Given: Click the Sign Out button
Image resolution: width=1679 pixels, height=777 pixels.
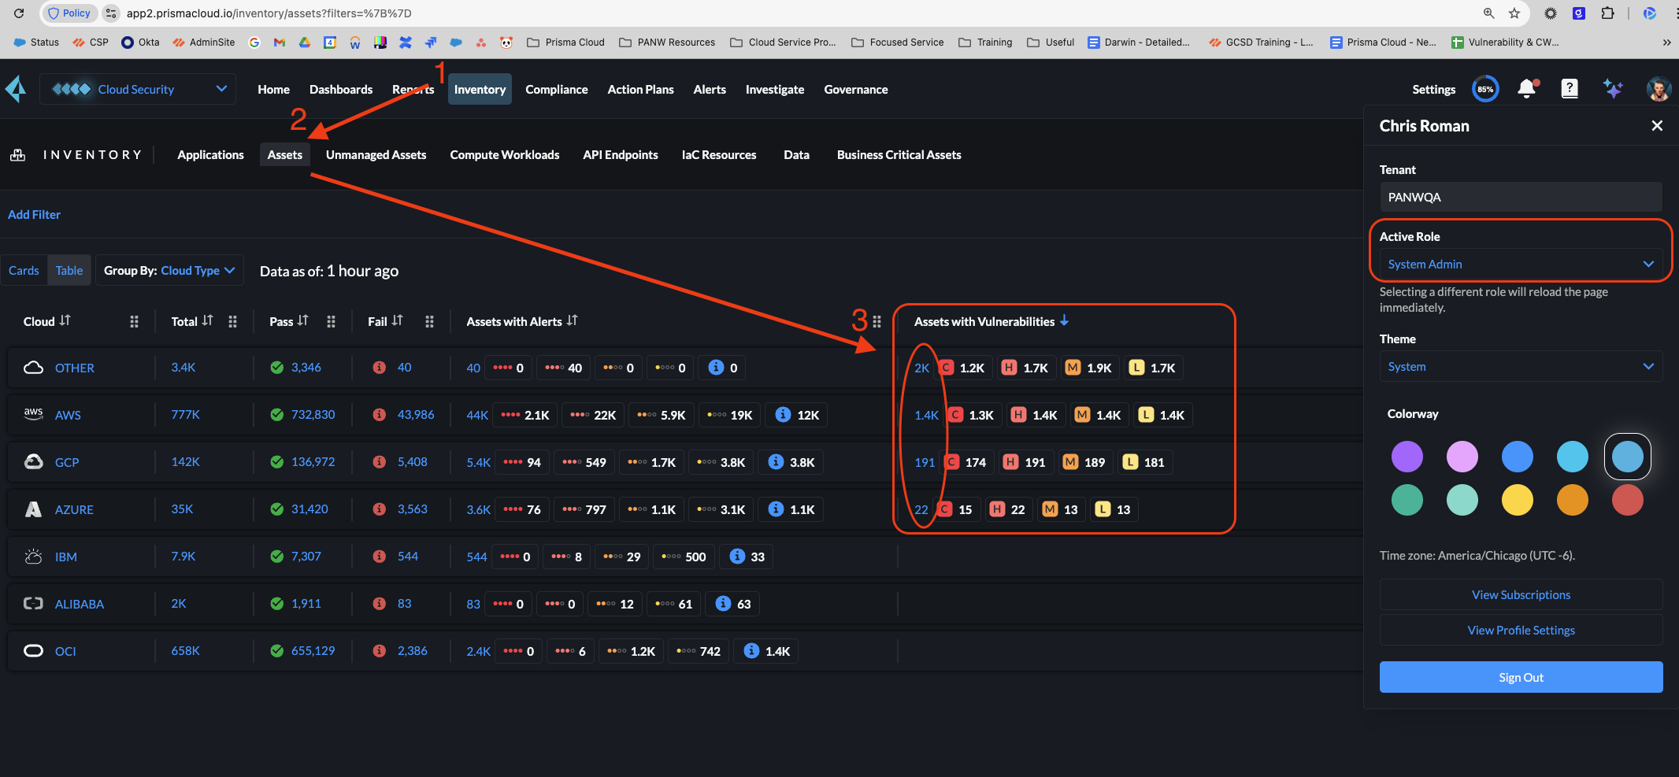Looking at the screenshot, I should coord(1521,677).
